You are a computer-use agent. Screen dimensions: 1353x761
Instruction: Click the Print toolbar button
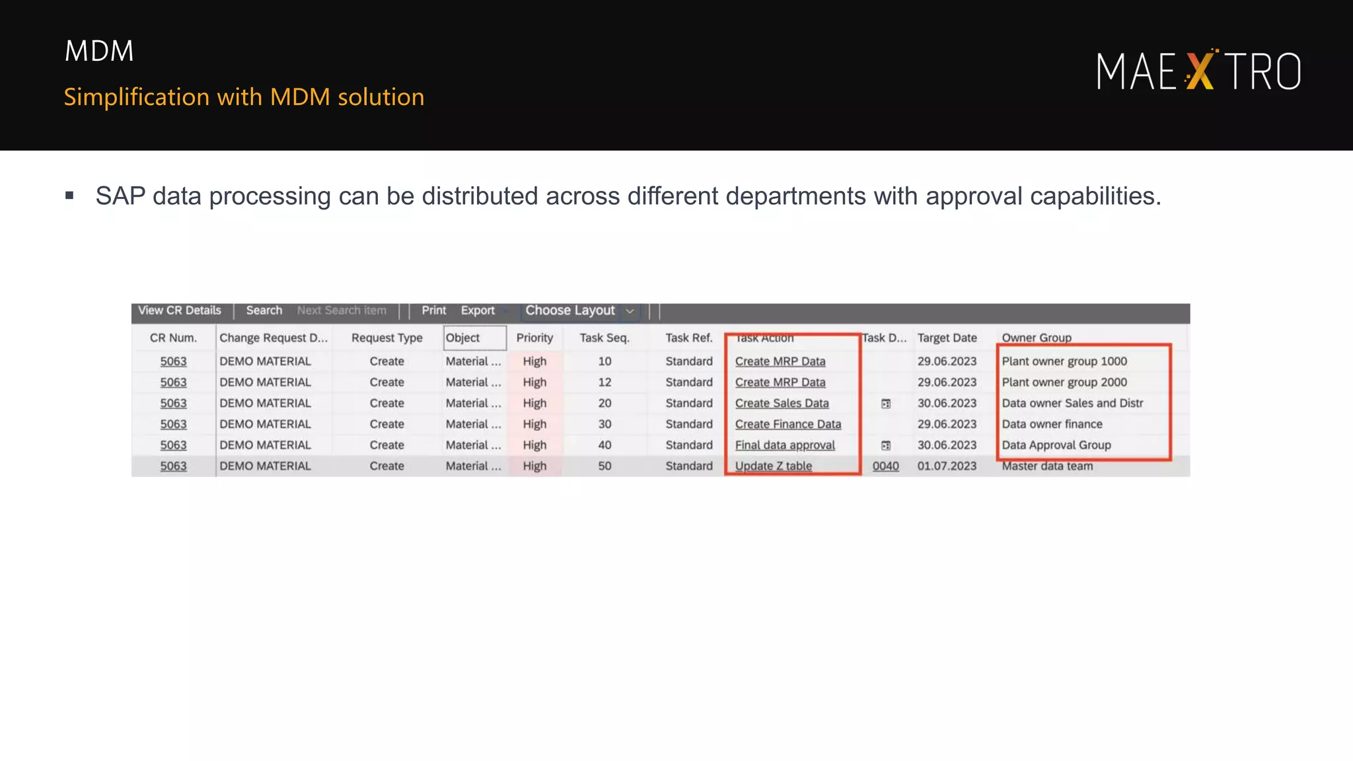(x=434, y=310)
